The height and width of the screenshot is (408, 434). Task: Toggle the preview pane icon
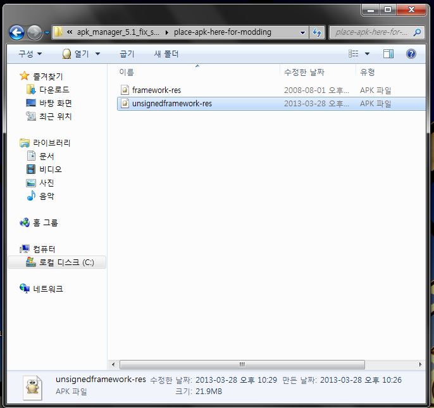click(388, 54)
